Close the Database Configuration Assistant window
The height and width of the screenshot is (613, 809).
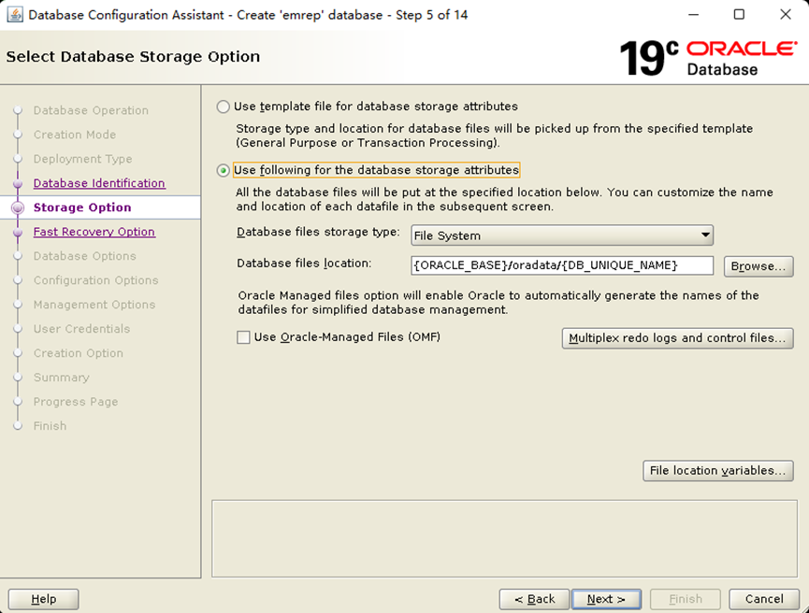coord(786,14)
